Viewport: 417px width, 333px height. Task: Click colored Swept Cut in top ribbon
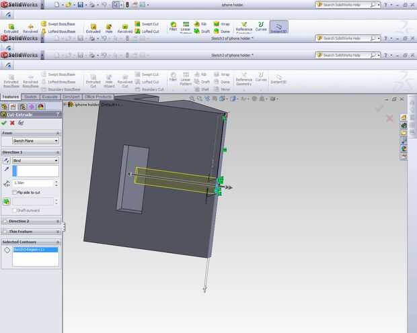click(147, 24)
